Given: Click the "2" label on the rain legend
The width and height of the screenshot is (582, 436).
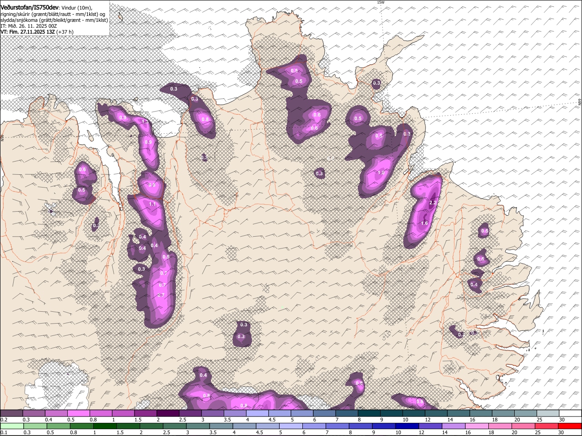Looking at the screenshot, I should 141,432.
